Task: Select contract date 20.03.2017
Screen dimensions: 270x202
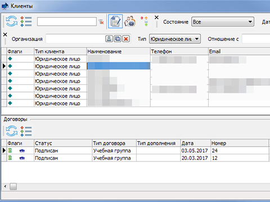Action: click(x=195, y=158)
